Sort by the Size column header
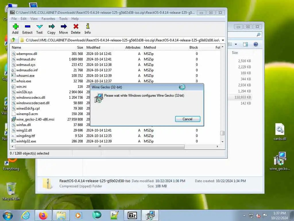294x221 pixels. coord(70,47)
